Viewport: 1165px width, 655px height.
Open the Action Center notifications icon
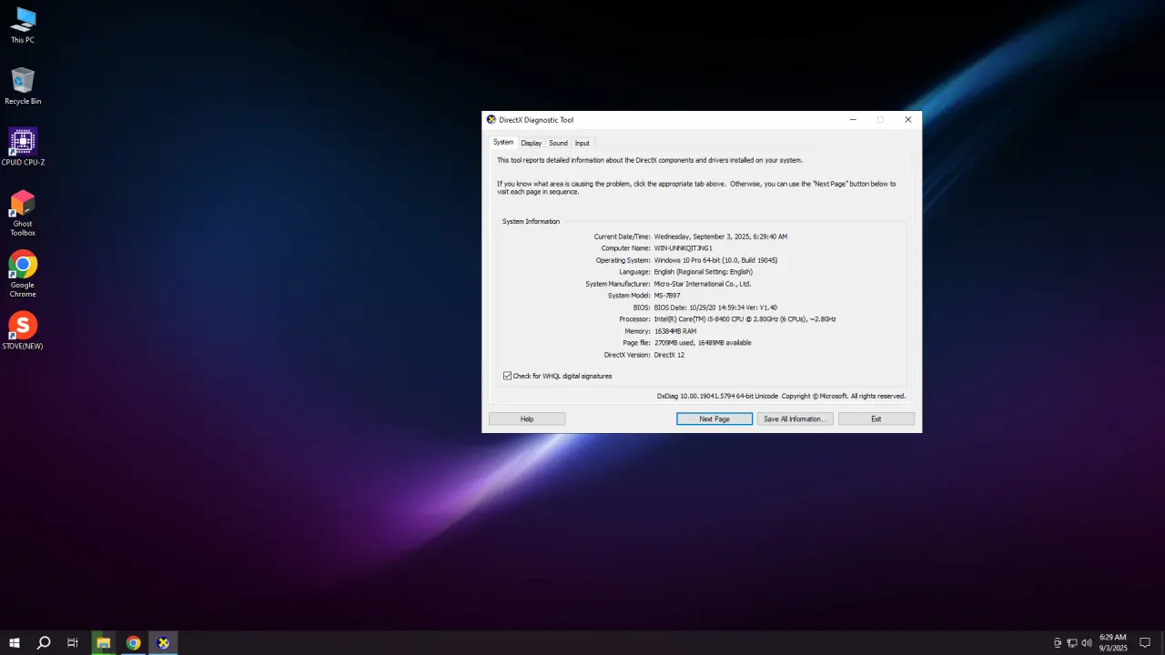(1145, 643)
